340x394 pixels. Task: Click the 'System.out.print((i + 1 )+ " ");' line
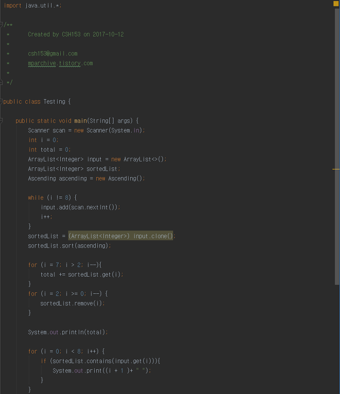pos(102,371)
